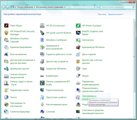This screenshot has width=137, height=120.
Task: Click Гаджеты рабочего стола icon
Action: [42, 54]
